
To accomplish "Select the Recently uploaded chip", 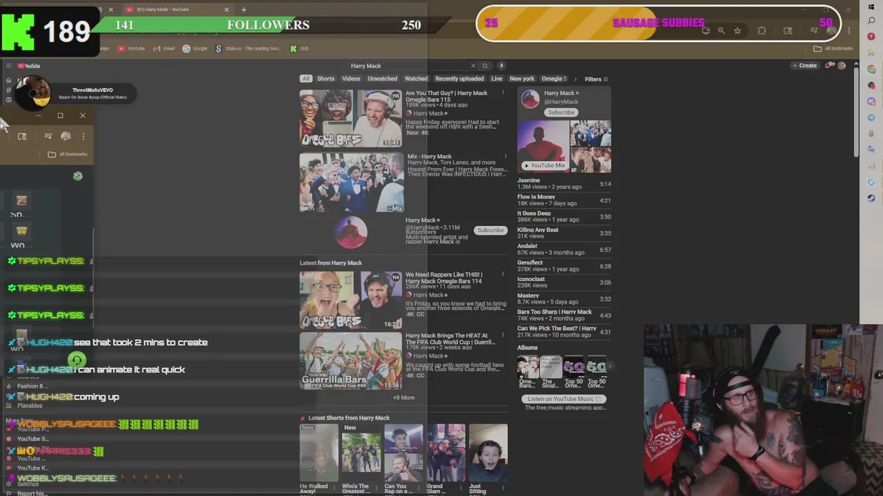I will coord(459,79).
